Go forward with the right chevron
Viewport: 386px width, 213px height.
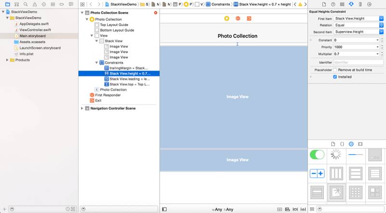[x=99, y=4]
